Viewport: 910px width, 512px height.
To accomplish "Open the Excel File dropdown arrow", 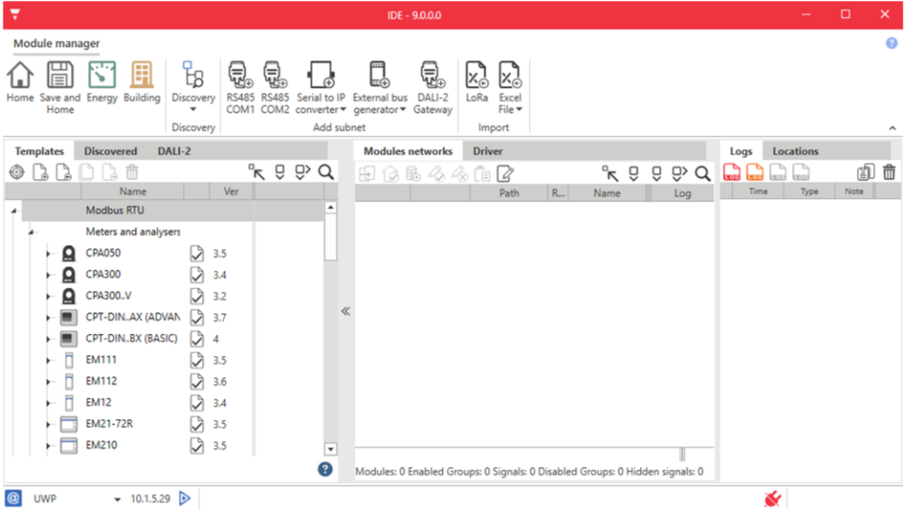I will coord(519,110).
